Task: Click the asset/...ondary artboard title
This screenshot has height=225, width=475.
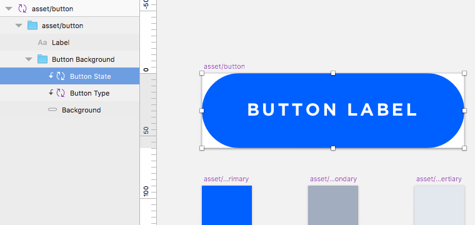Action: pyautogui.click(x=333, y=179)
